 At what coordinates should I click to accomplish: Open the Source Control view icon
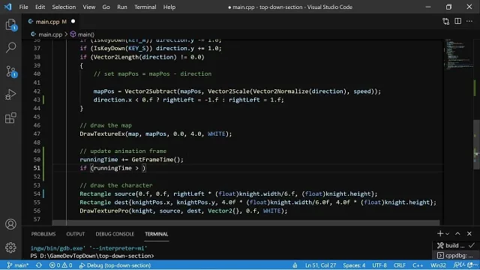pos(10,71)
